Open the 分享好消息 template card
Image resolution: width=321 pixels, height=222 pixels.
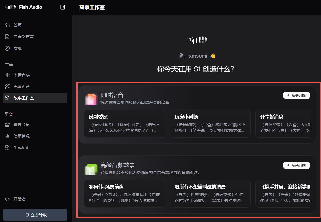tap(283, 123)
